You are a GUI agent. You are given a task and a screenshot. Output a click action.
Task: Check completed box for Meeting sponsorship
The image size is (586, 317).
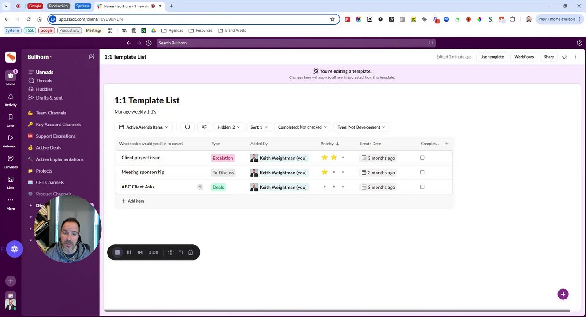[422, 172]
